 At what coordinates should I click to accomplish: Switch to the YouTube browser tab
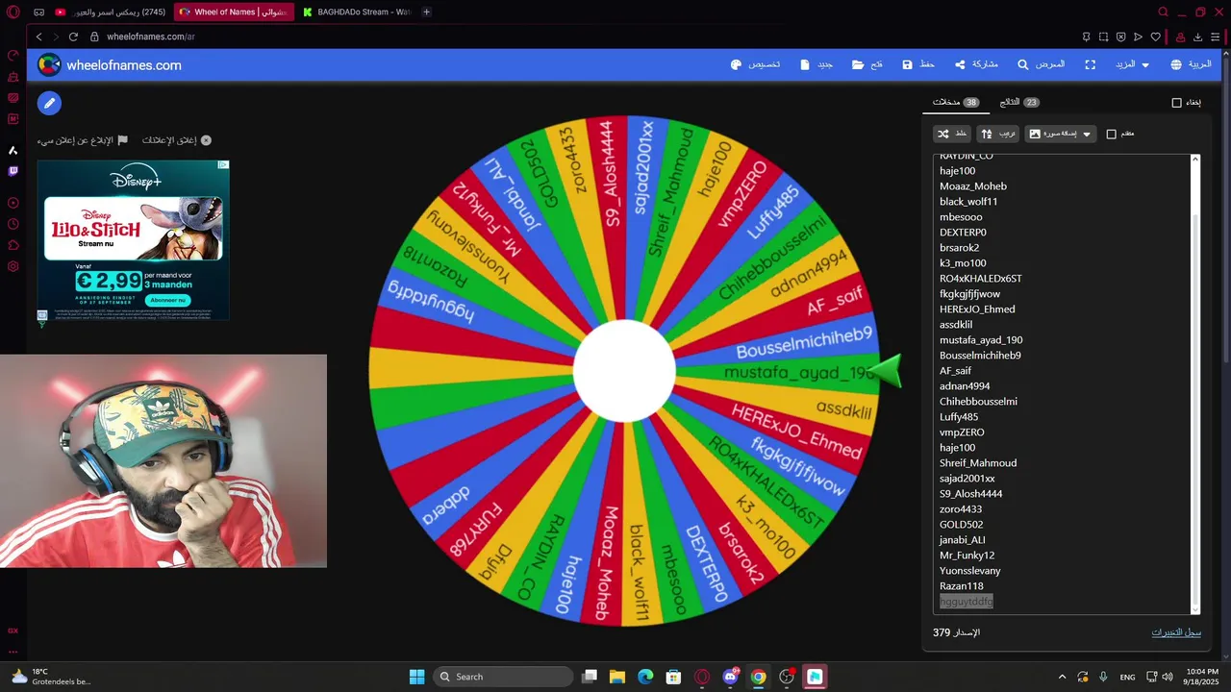111,12
